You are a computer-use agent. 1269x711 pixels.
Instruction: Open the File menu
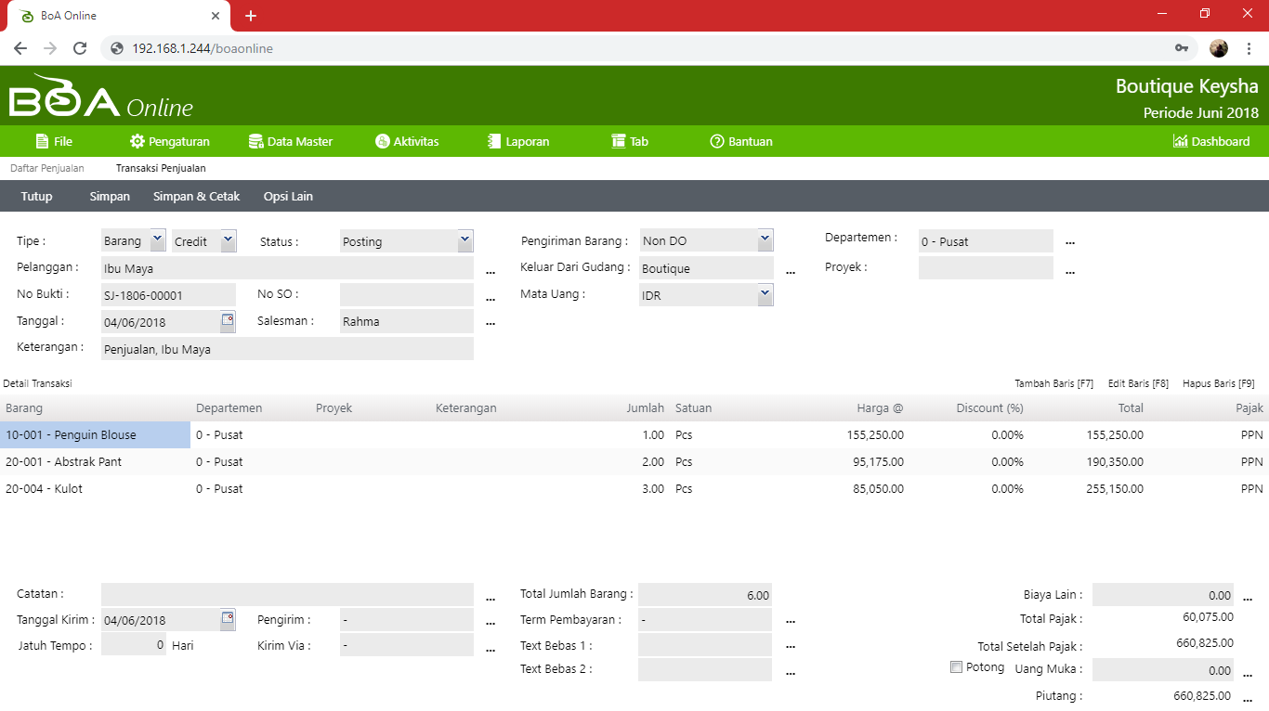click(54, 142)
